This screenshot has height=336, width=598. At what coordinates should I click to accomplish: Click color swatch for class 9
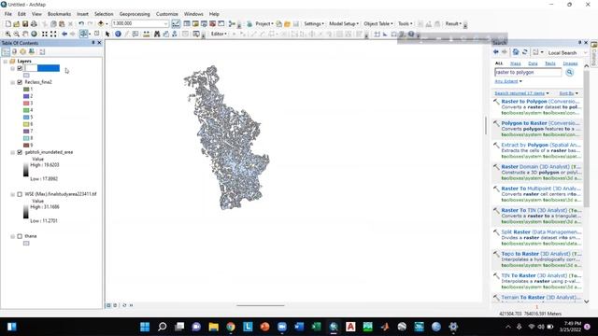click(x=26, y=146)
